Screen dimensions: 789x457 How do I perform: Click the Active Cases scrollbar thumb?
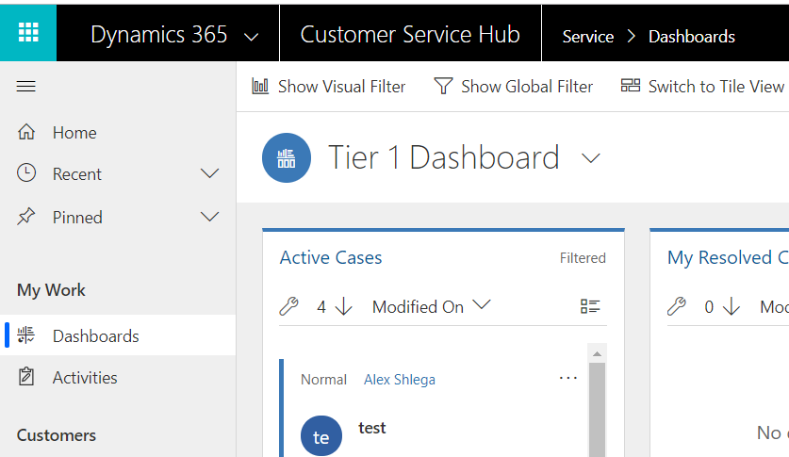[x=597, y=410]
